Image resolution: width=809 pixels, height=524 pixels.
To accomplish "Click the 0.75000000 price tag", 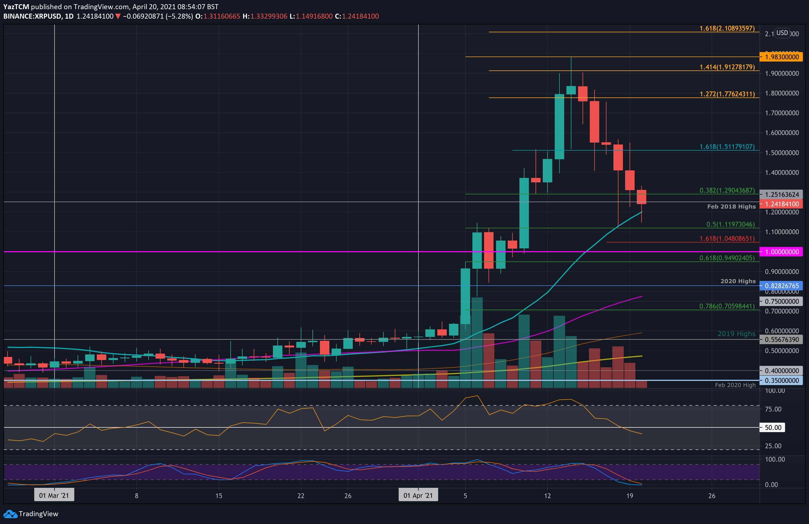I will click(781, 302).
